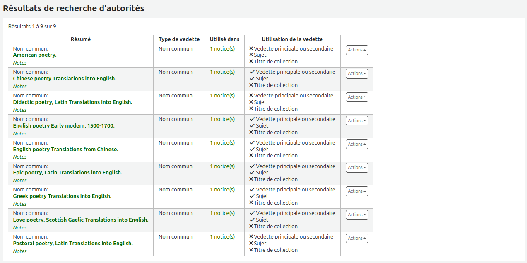Expand Actions for Greek poetry row
The width and height of the screenshot is (527, 263).
click(x=356, y=191)
